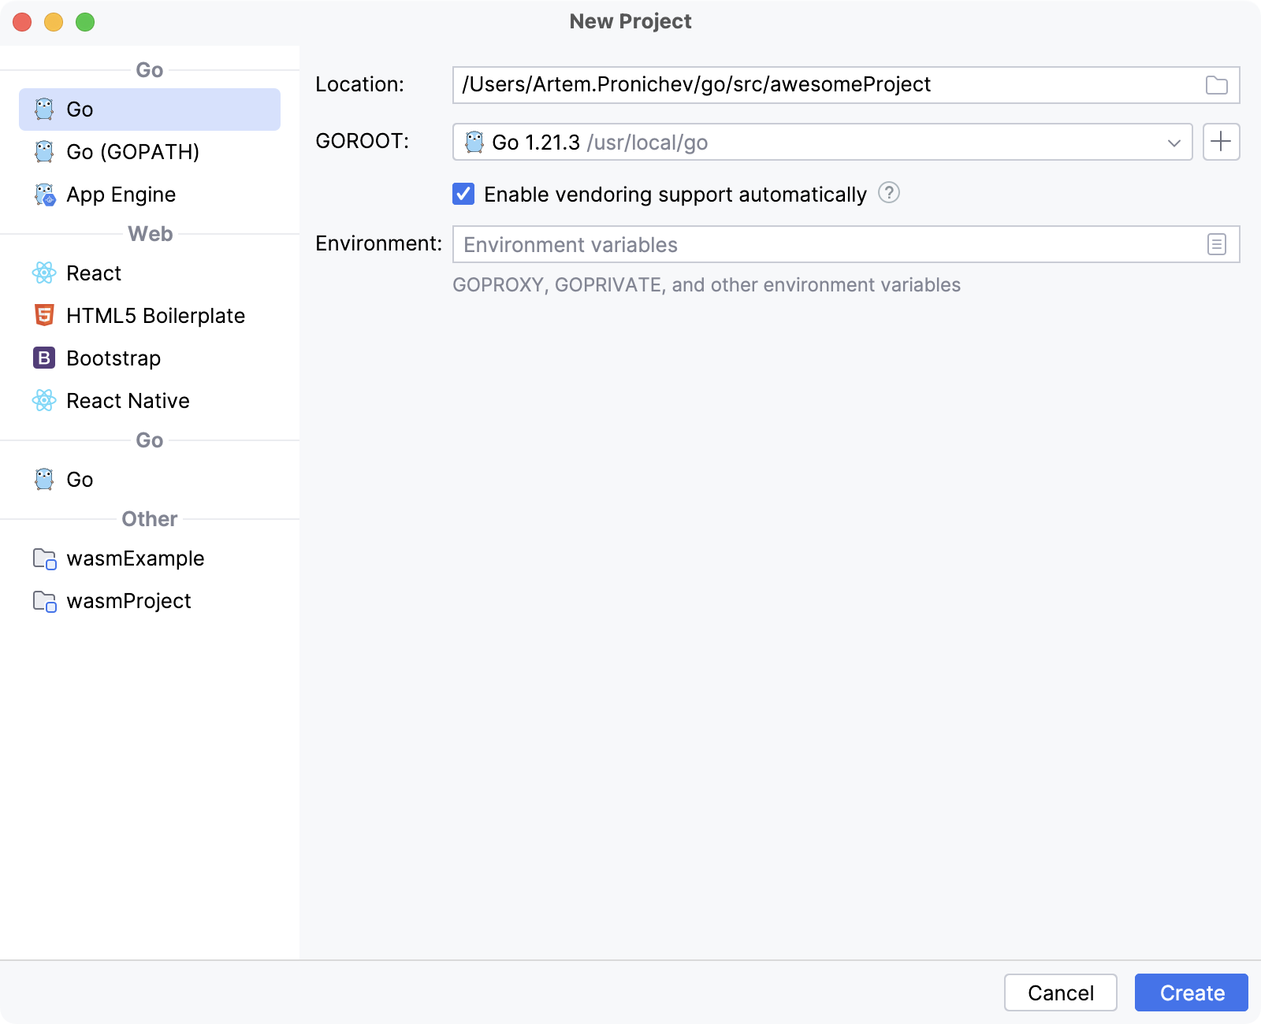Click the wasmProject folder icon
The image size is (1261, 1024).
coord(45,601)
